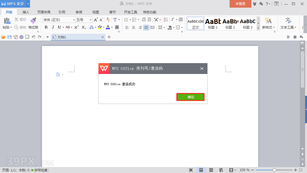307x173 pixels.
Task: Align text left
Action: point(127,27)
